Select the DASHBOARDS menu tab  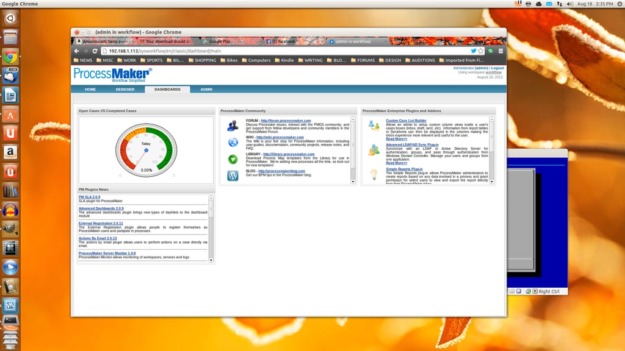pos(167,90)
